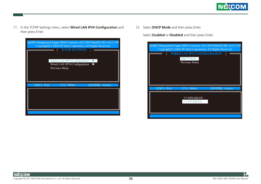Click the TCP/IP SETTINGS title heading
The image size is (261, 184).
74,50
